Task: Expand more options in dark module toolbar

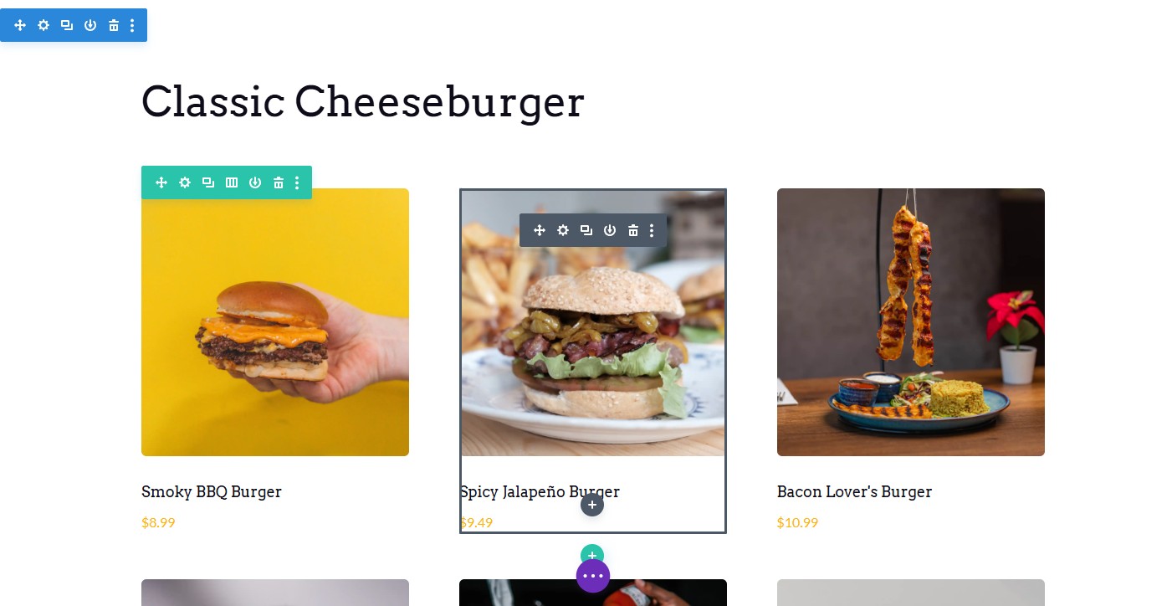Action: 652,230
